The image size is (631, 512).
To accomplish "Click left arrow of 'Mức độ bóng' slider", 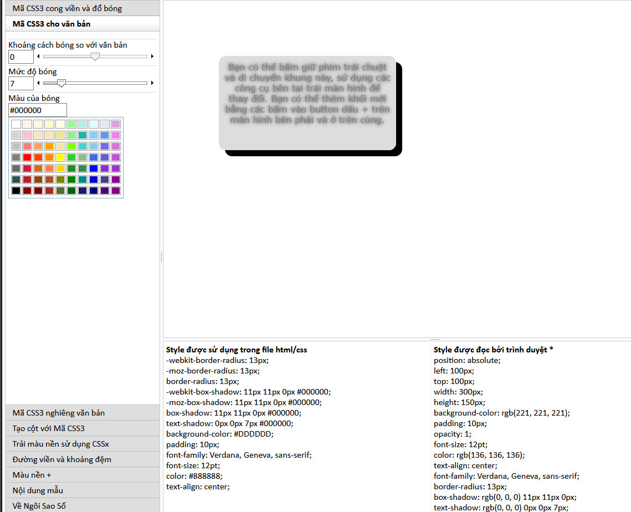I will [x=38, y=83].
